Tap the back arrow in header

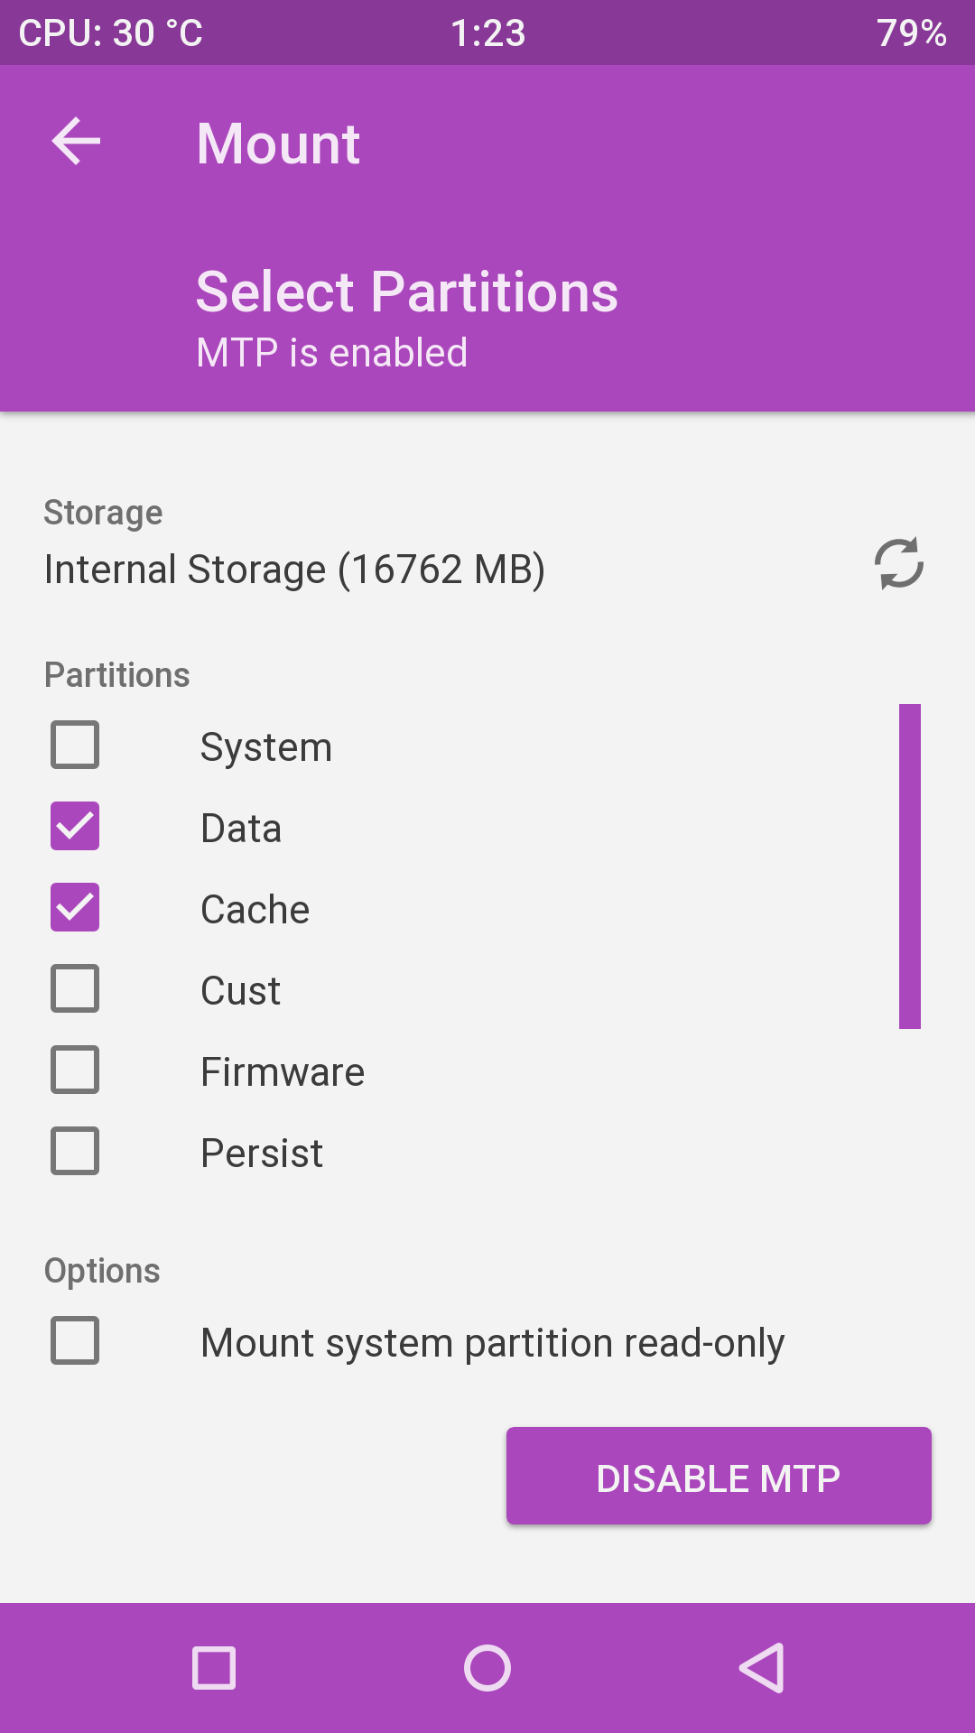click(x=76, y=142)
